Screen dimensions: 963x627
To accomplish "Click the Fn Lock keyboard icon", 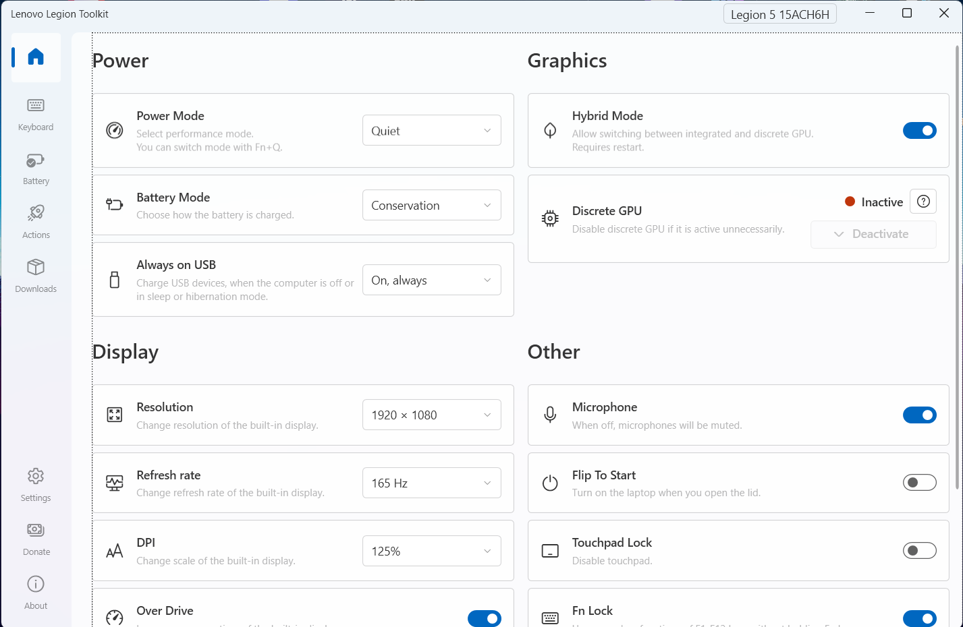I will point(550,618).
